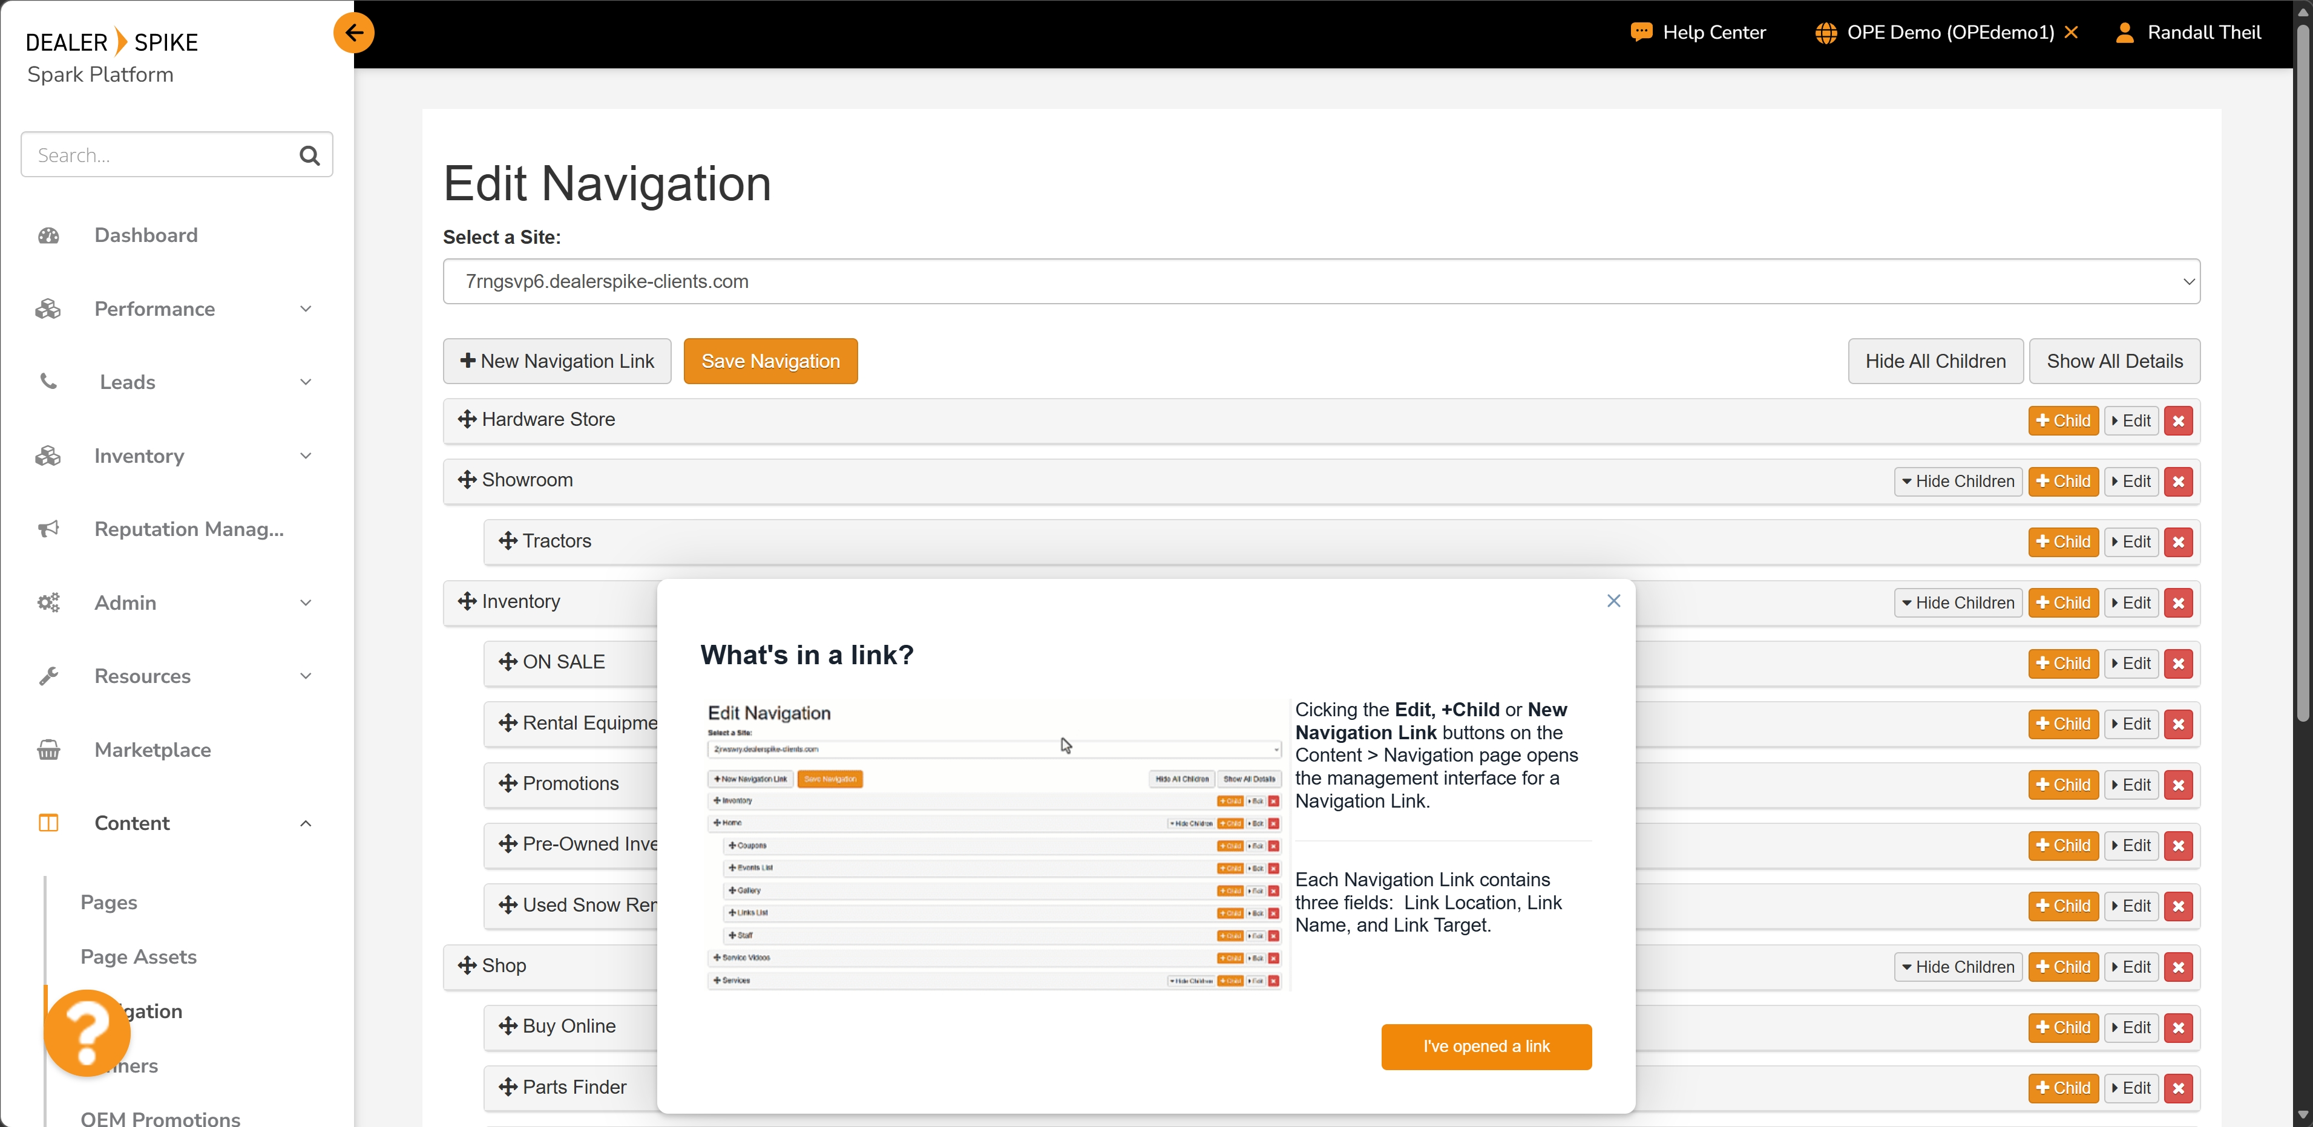Open the Select a Site dropdown
The image size is (2313, 1127).
(x=1321, y=282)
